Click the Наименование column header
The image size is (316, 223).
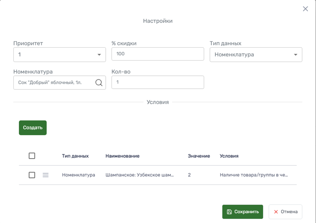(122, 156)
